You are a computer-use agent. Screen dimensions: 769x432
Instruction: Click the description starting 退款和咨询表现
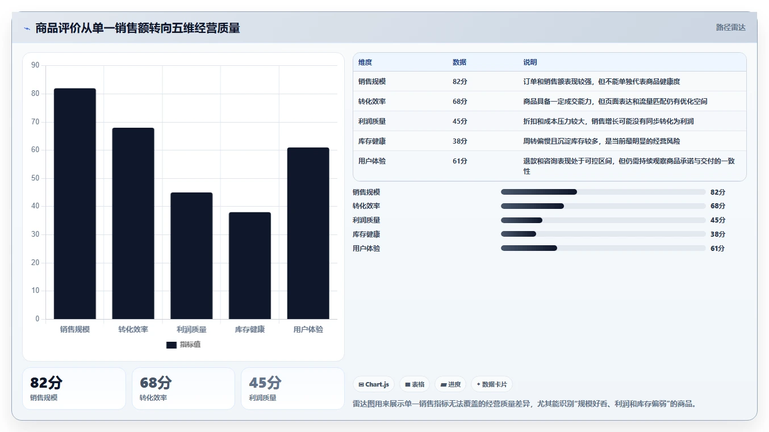(629, 166)
